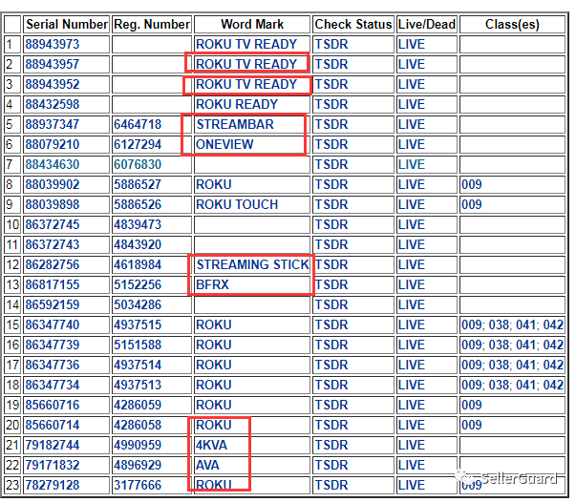Click registration number 4937513
The width and height of the screenshot is (576, 502).
tap(138, 385)
